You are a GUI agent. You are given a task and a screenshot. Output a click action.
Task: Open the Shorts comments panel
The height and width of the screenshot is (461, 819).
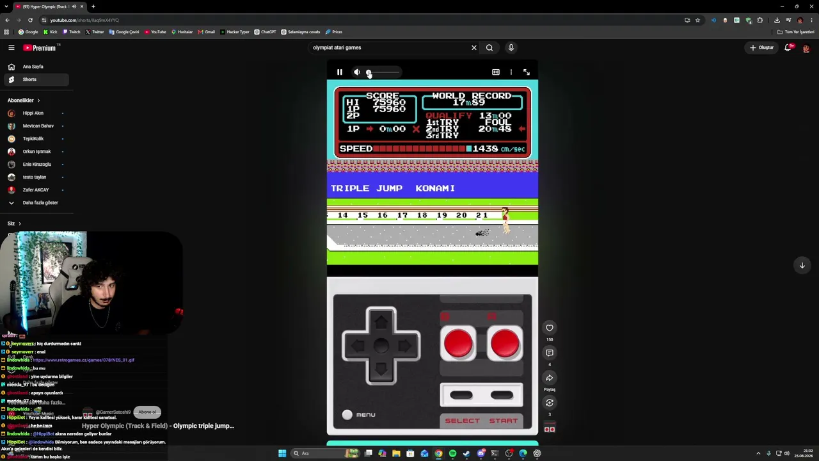click(550, 353)
